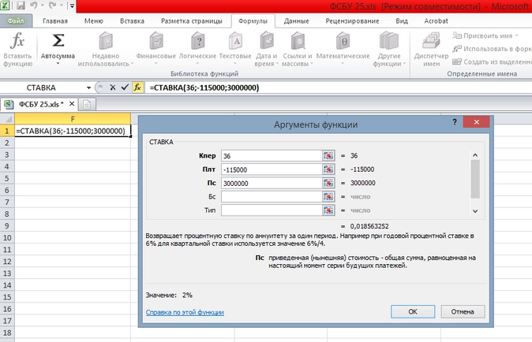
Task: Click the dialog scrollbar down arrow
Action: click(x=475, y=211)
